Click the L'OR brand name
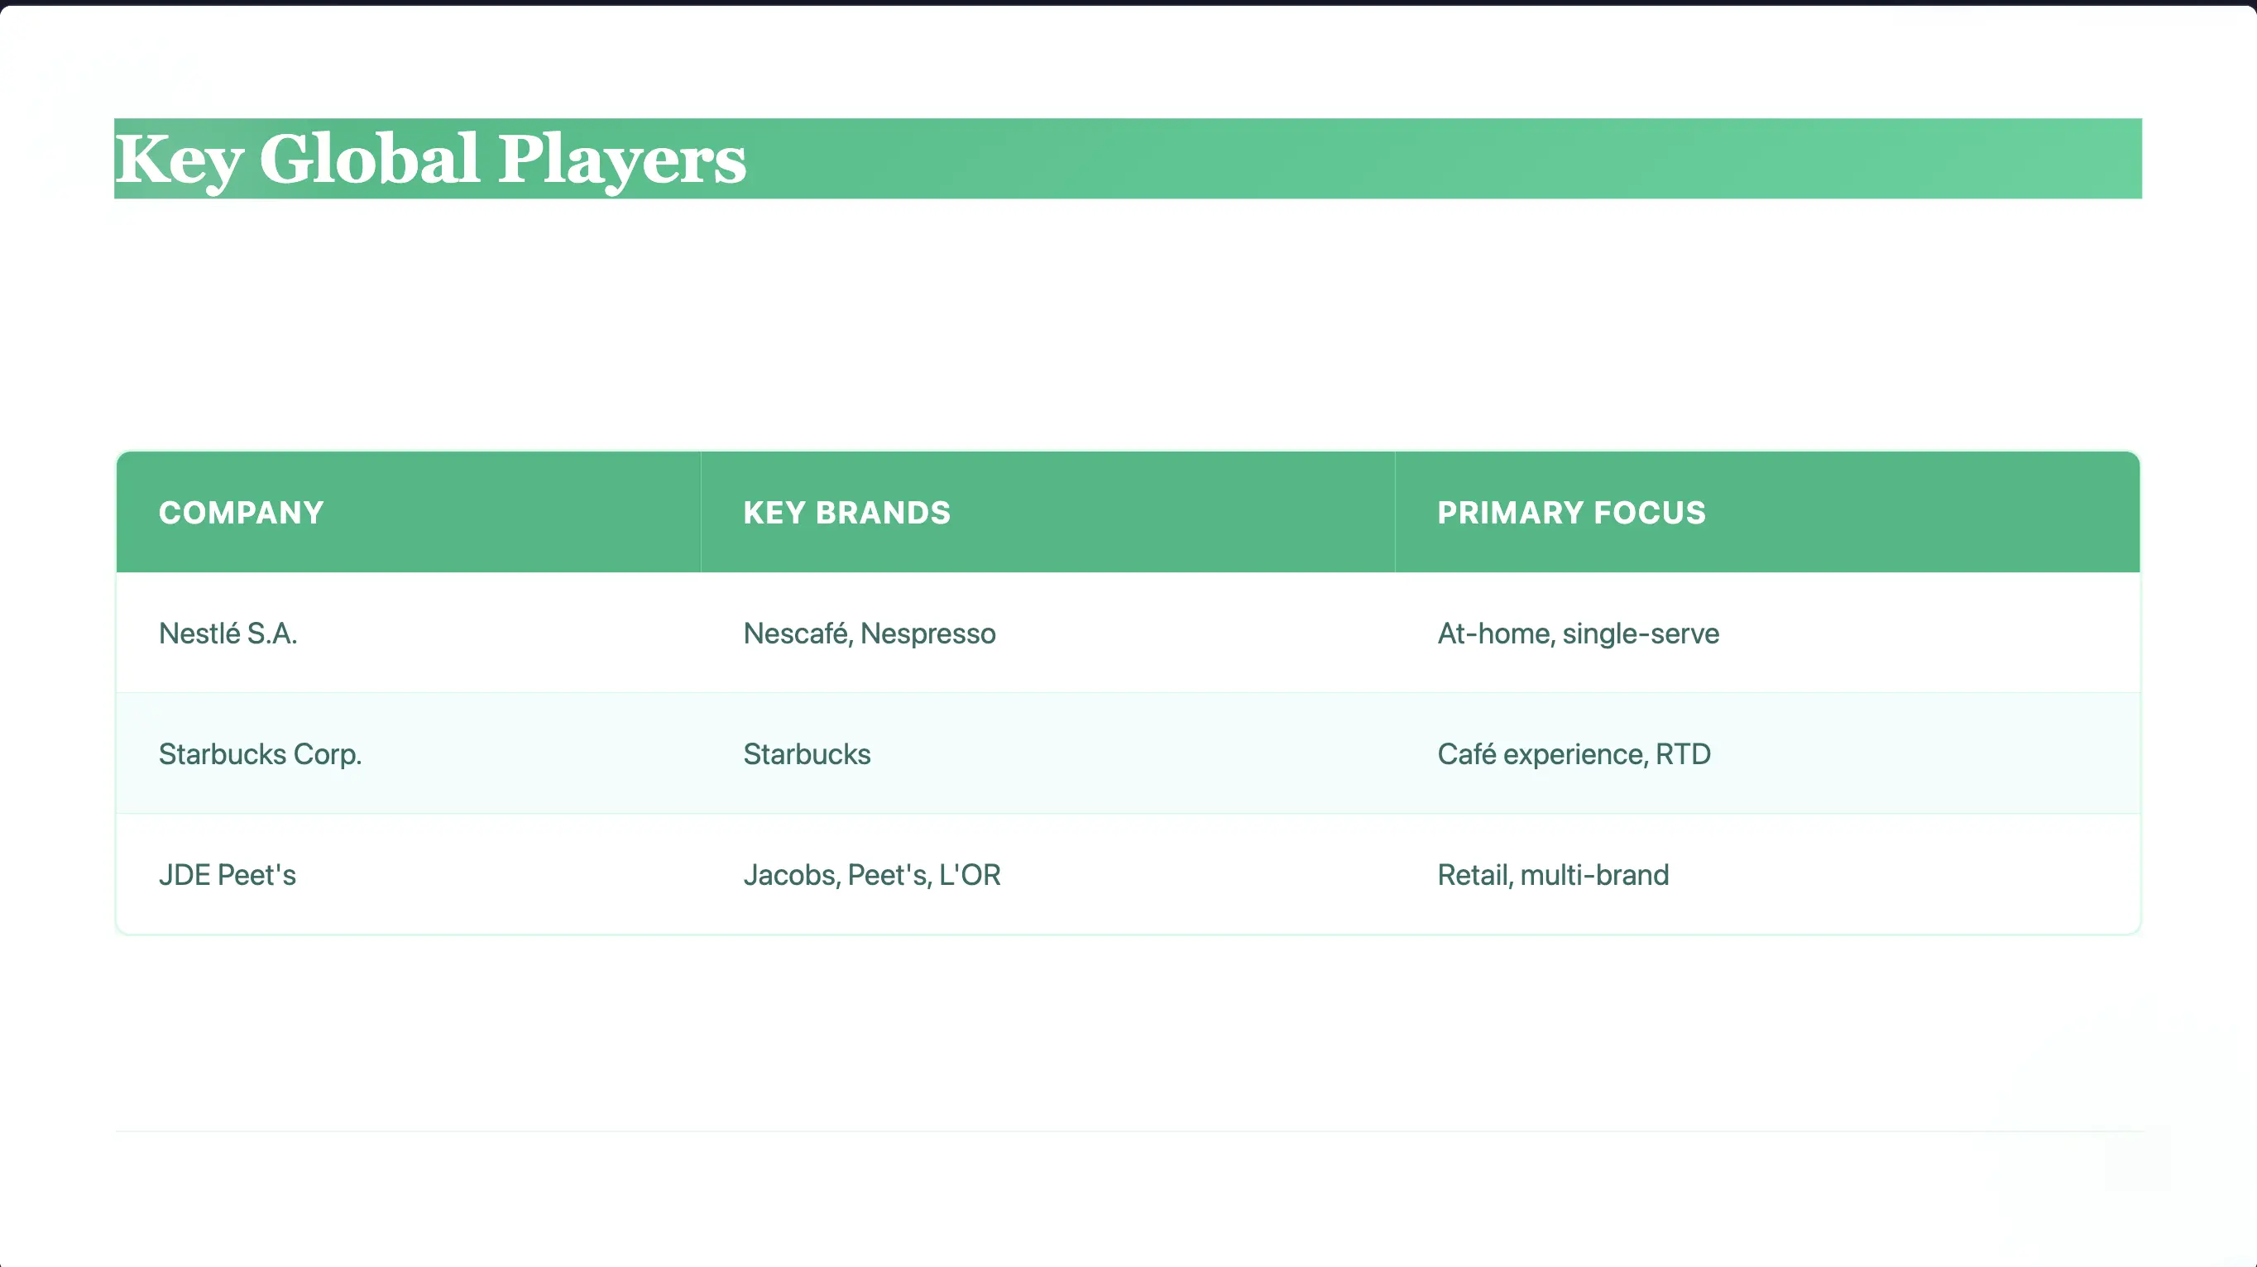Viewport: 2257px width, 1267px height. tap(970, 875)
